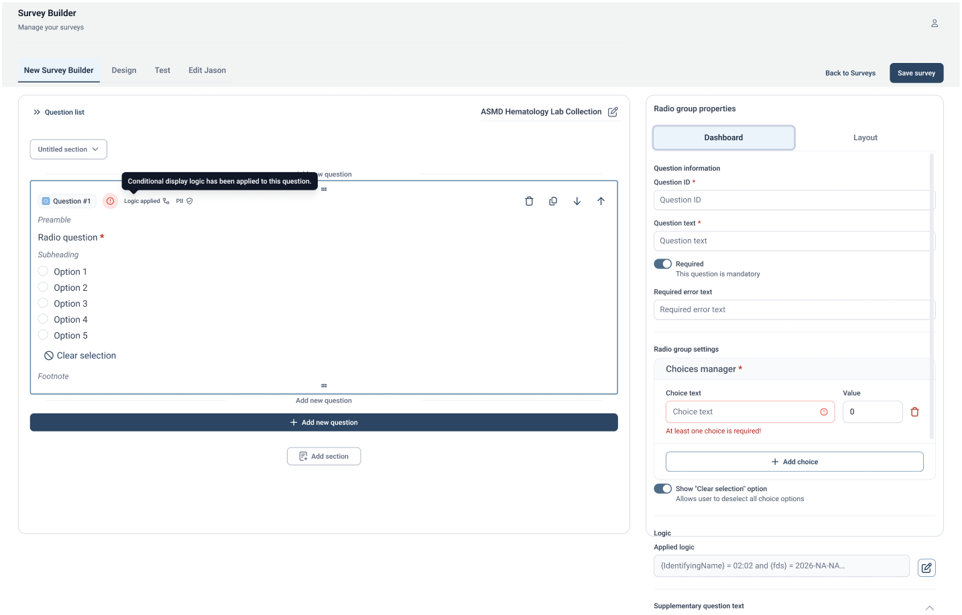Delete Question #1 with the trash icon

(529, 201)
